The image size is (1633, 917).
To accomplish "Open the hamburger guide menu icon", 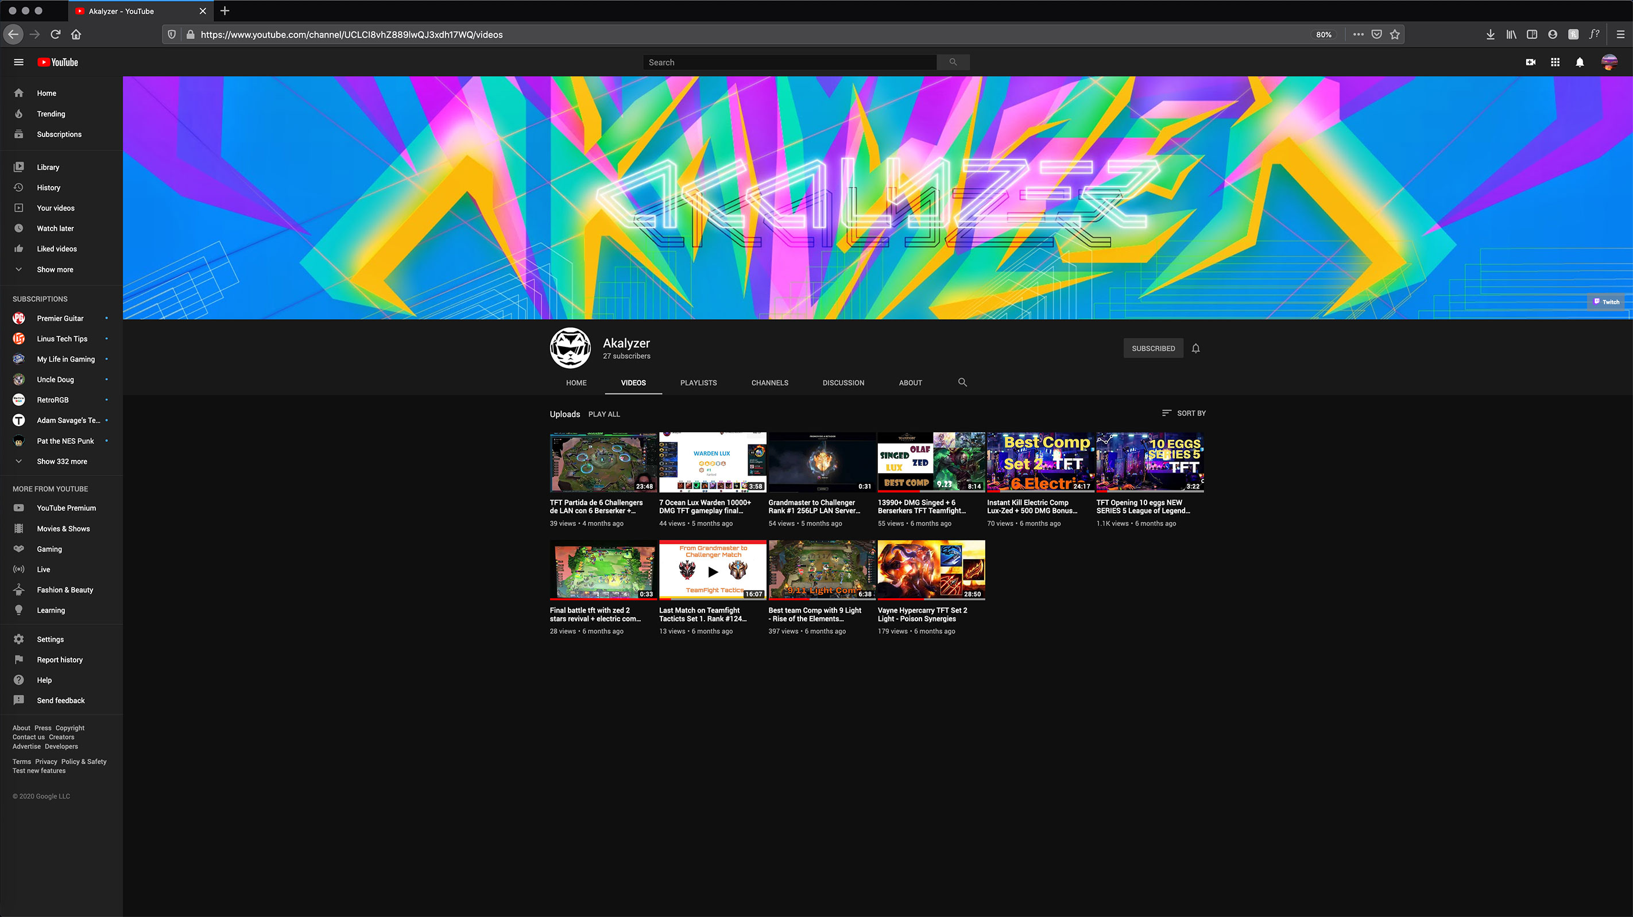I will pyautogui.click(x=18, y=62).
